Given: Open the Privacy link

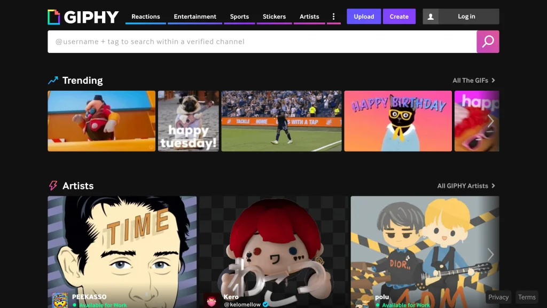Looking at the screenshot, I should (x=498, y=297).
